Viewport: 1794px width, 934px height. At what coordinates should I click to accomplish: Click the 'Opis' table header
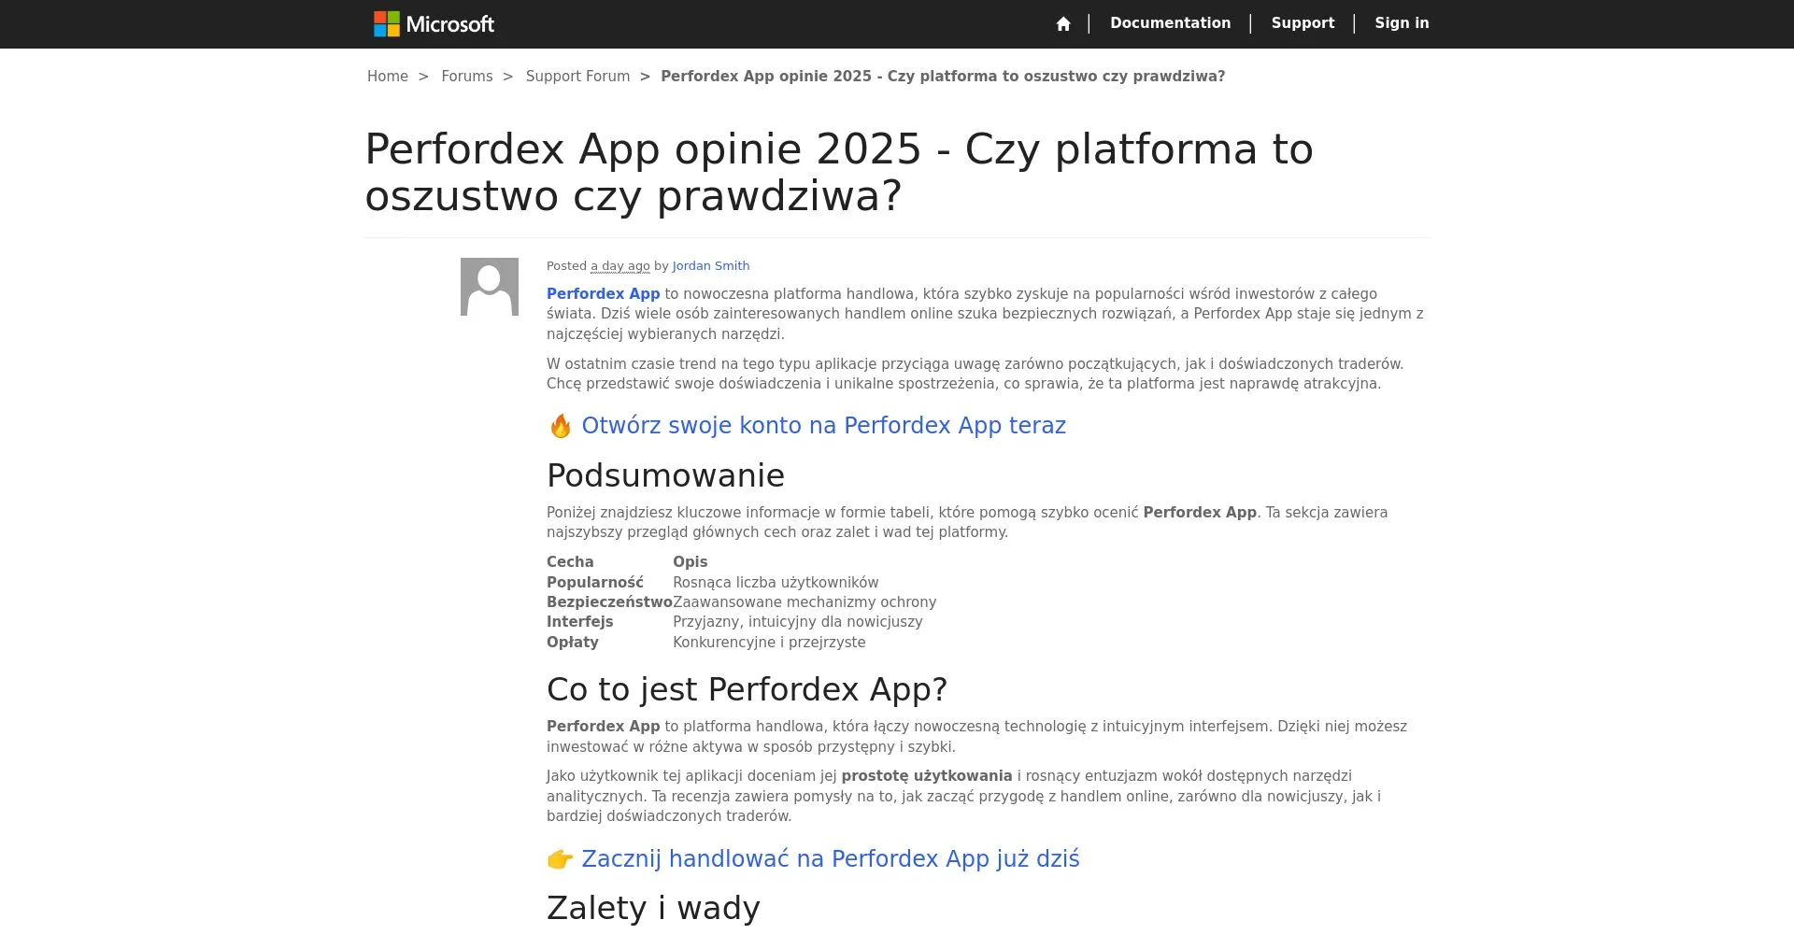(690, 562)
